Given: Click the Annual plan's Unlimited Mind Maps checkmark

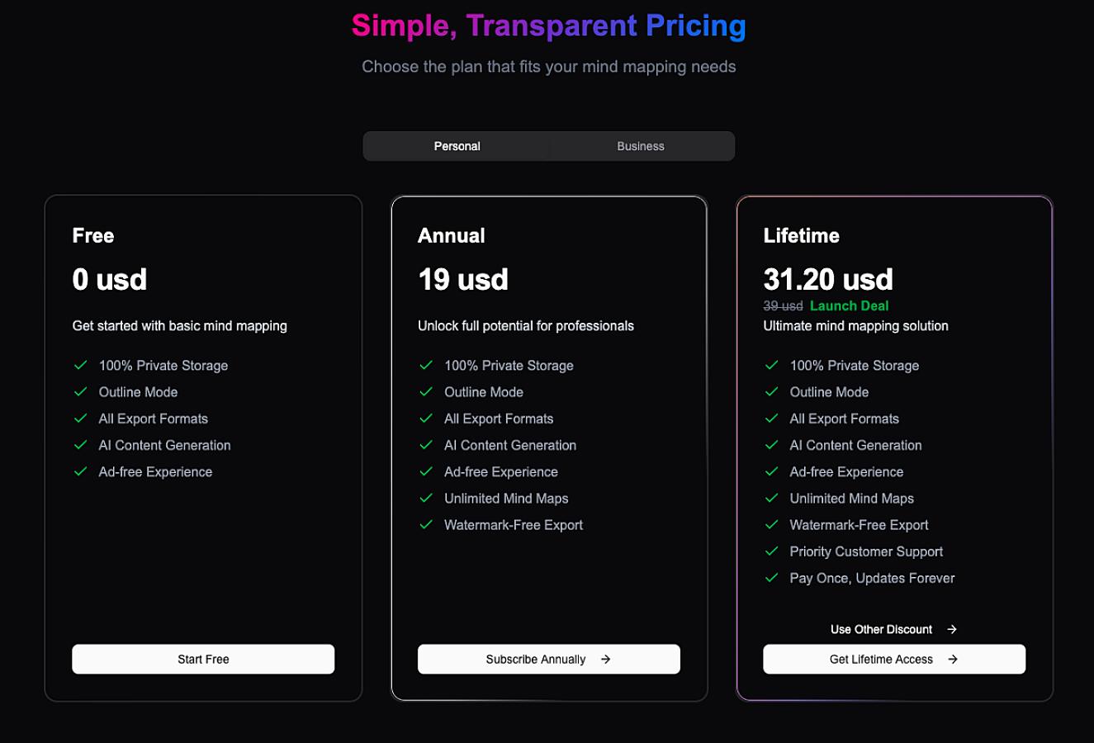Looking at the screenshot, I should coord(426,498).
